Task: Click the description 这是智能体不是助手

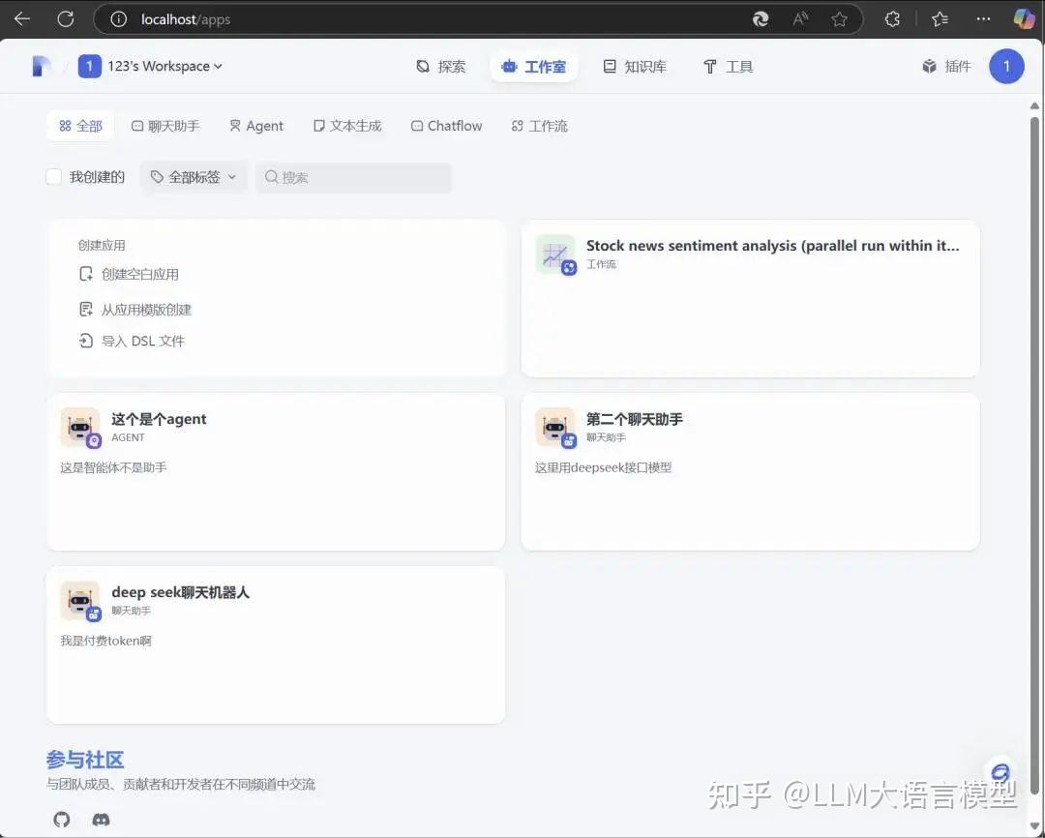Action: click(113, 467)
